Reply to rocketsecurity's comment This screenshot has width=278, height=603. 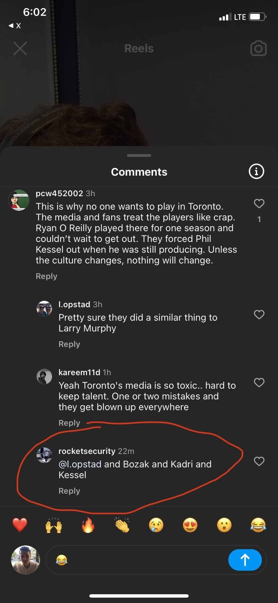(69, 491)
